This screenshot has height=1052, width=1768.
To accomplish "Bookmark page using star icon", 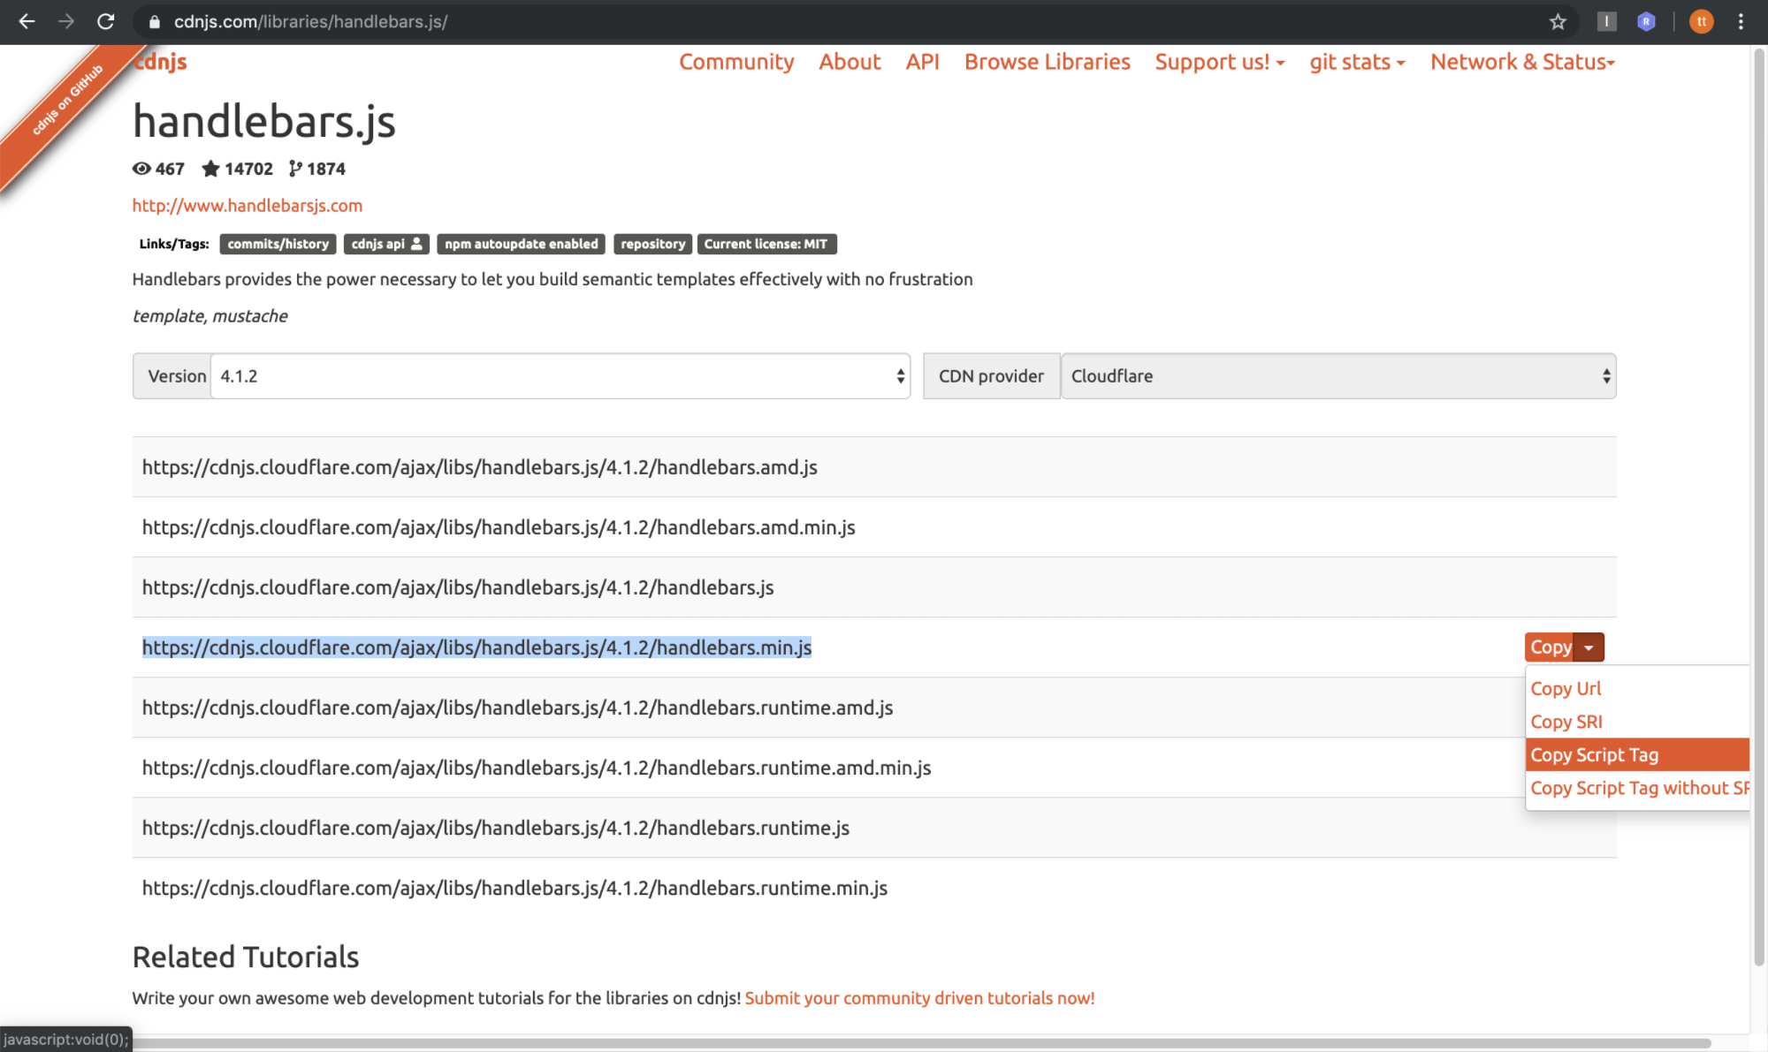I will [1558, 21].
